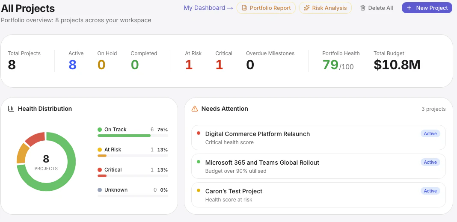The image size is (457, 222).
Task: Click the Total Projects count
Action: (x=12, y=65)
